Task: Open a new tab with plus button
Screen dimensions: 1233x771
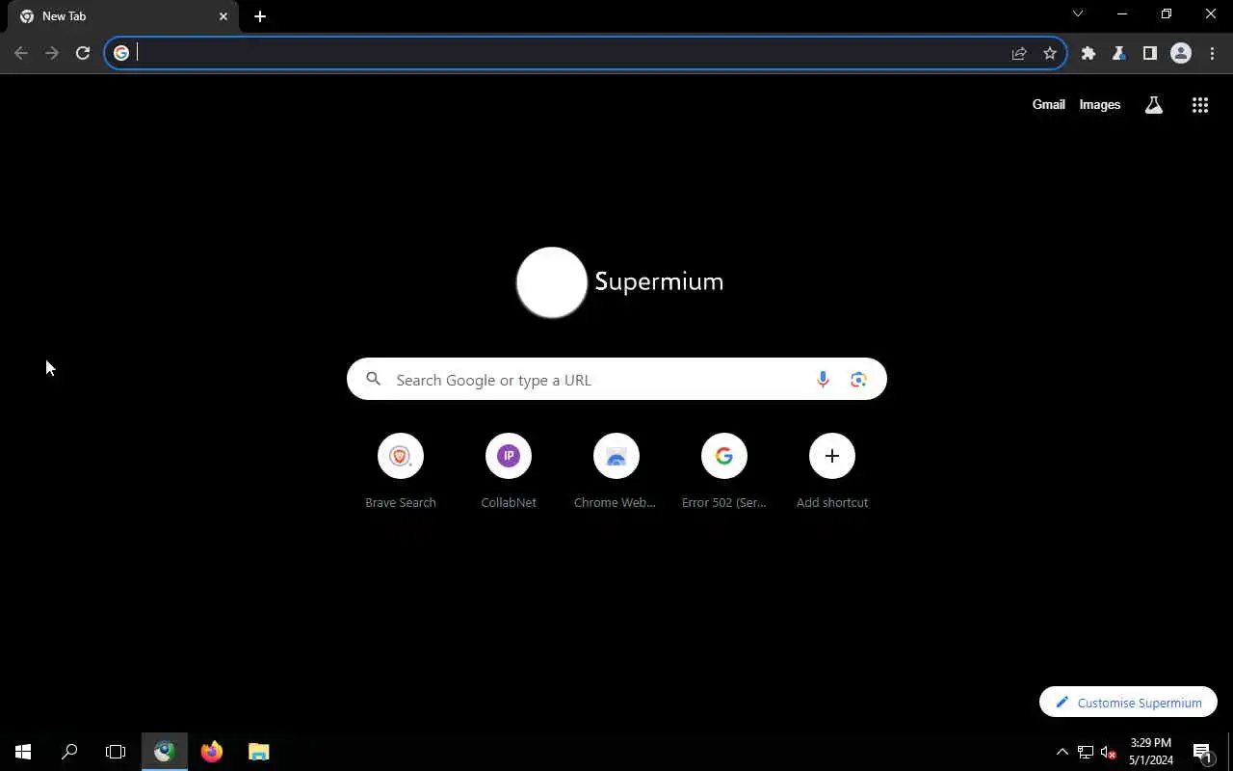Action: (260, 16)
